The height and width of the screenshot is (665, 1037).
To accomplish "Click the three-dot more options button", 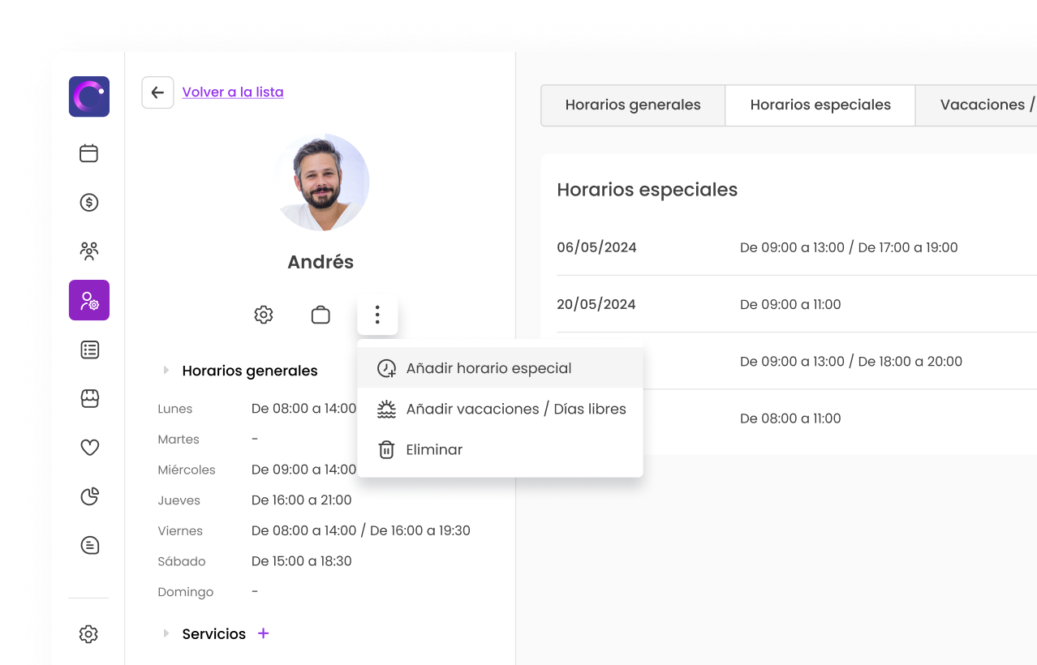I will (x=377, y=315).
